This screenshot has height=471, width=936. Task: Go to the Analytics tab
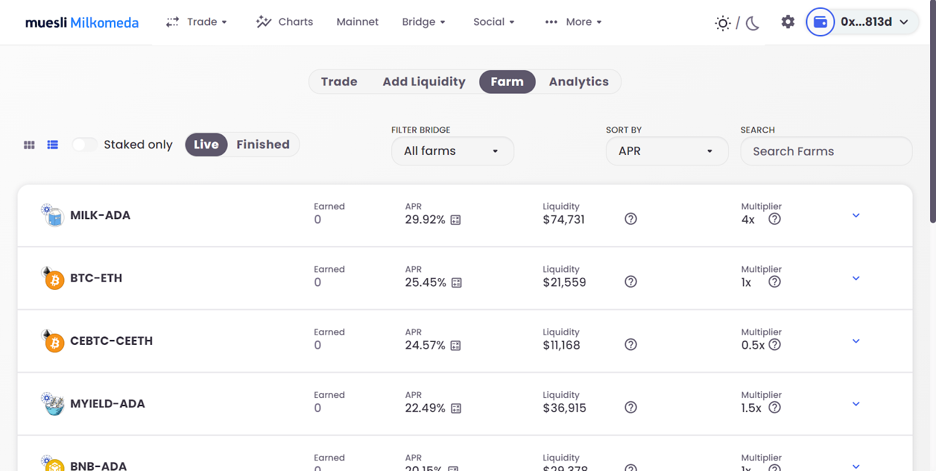[579, 82]
